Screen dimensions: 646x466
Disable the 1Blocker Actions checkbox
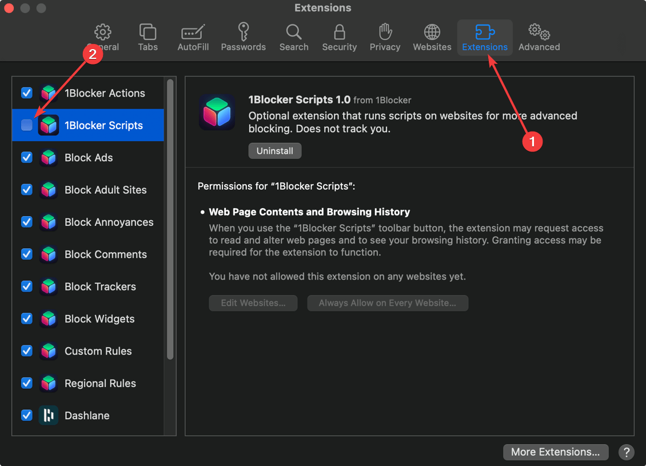pos(27,93)
